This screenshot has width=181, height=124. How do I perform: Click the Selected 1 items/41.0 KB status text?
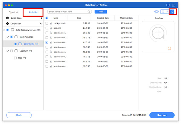[x=134, y=115]
